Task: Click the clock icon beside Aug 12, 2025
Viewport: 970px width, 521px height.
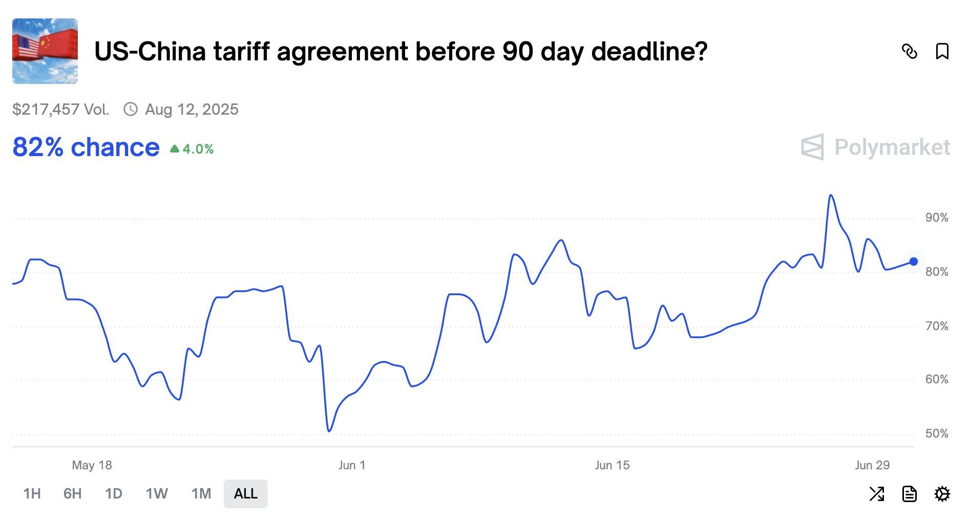Action: tap(131, 109)
